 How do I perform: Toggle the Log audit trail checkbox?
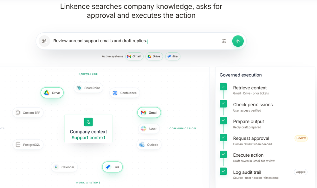(223, 171)
